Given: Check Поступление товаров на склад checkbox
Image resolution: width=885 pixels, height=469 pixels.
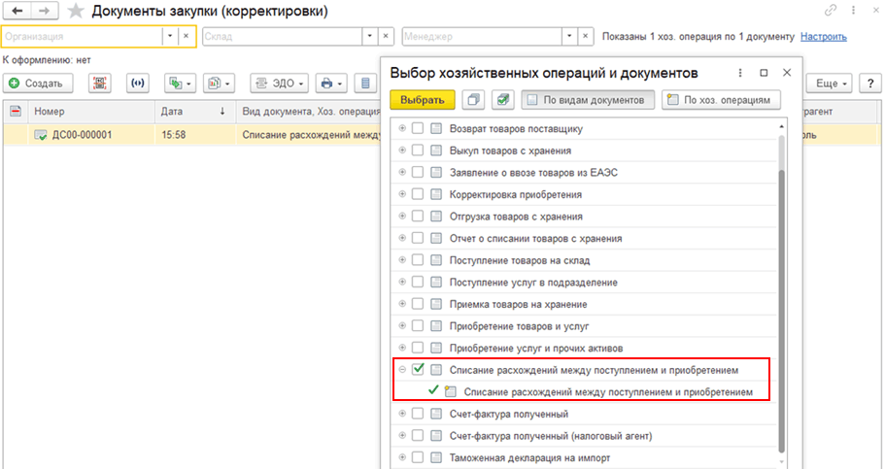Looking at the screenshot, I should [417, 260].
